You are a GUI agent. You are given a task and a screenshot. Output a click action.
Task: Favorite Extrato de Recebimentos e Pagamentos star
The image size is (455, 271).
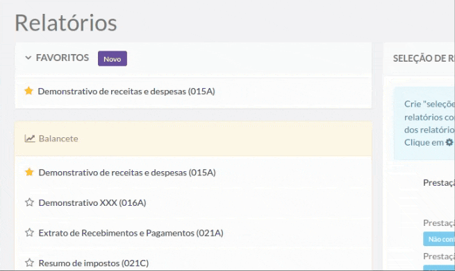[29, 232]
